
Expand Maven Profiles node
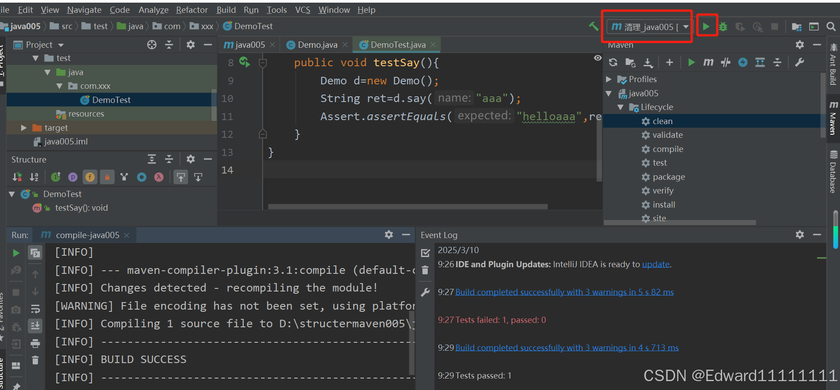coord(609,80)
